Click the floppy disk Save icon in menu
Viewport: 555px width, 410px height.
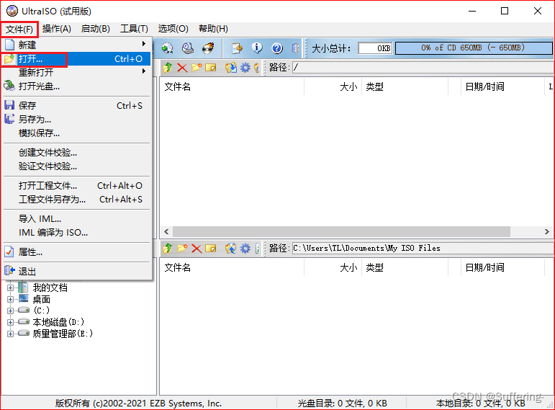point(9,105)
